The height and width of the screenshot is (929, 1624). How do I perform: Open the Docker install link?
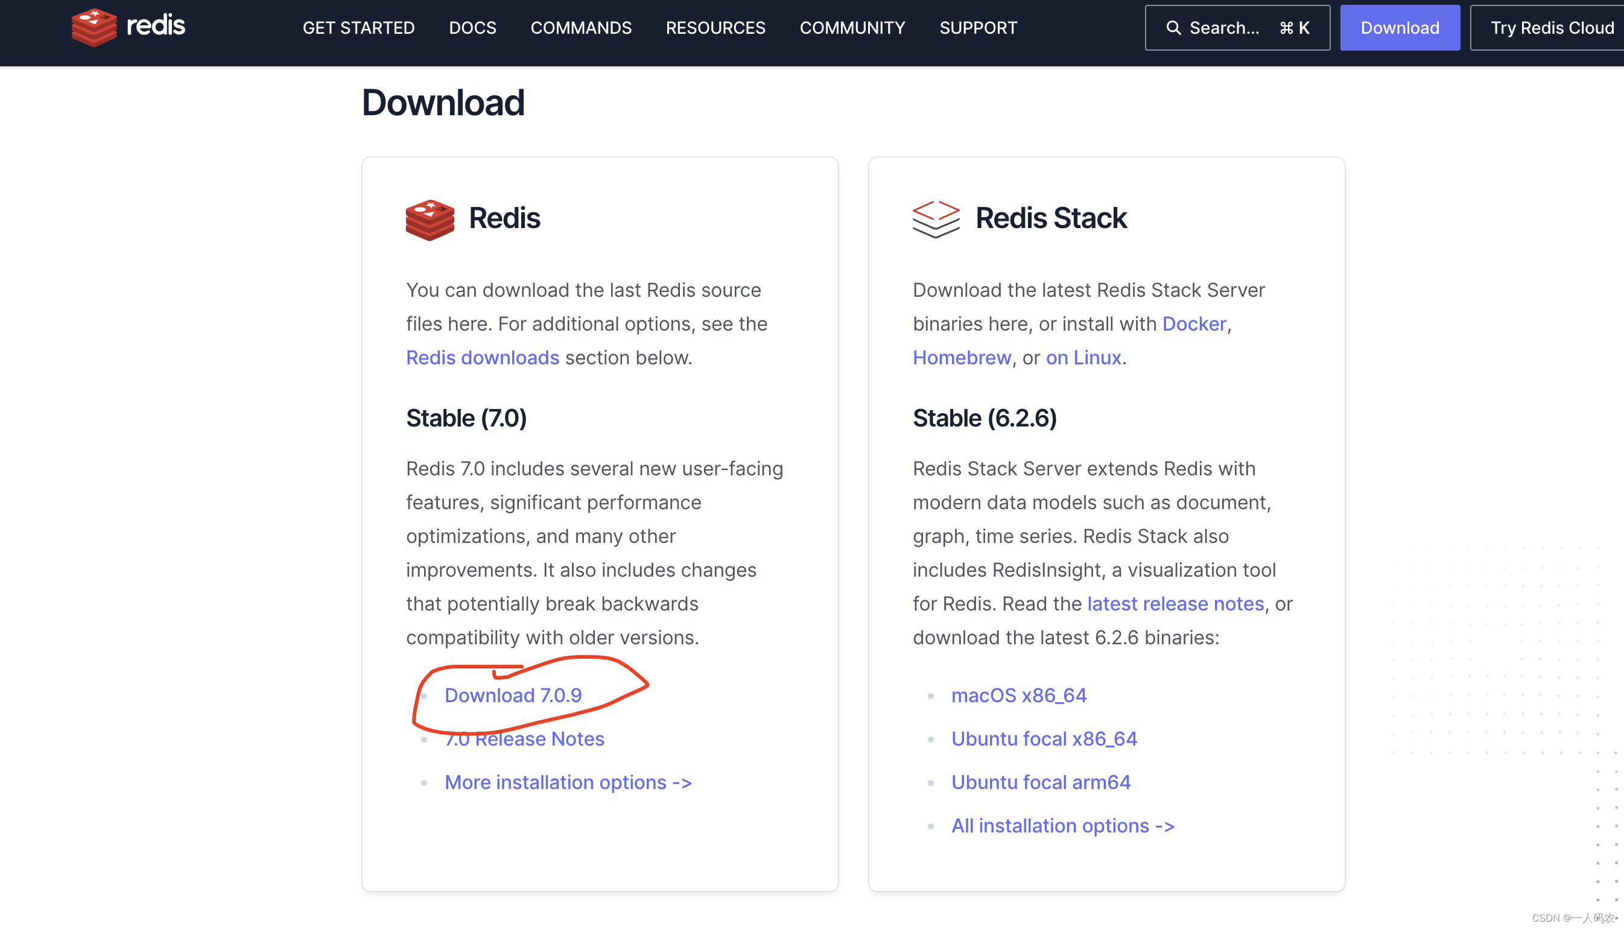point(1193,323)
